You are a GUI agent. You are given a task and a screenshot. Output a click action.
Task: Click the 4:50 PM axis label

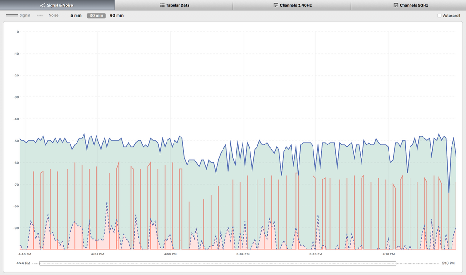coord(97,254)
